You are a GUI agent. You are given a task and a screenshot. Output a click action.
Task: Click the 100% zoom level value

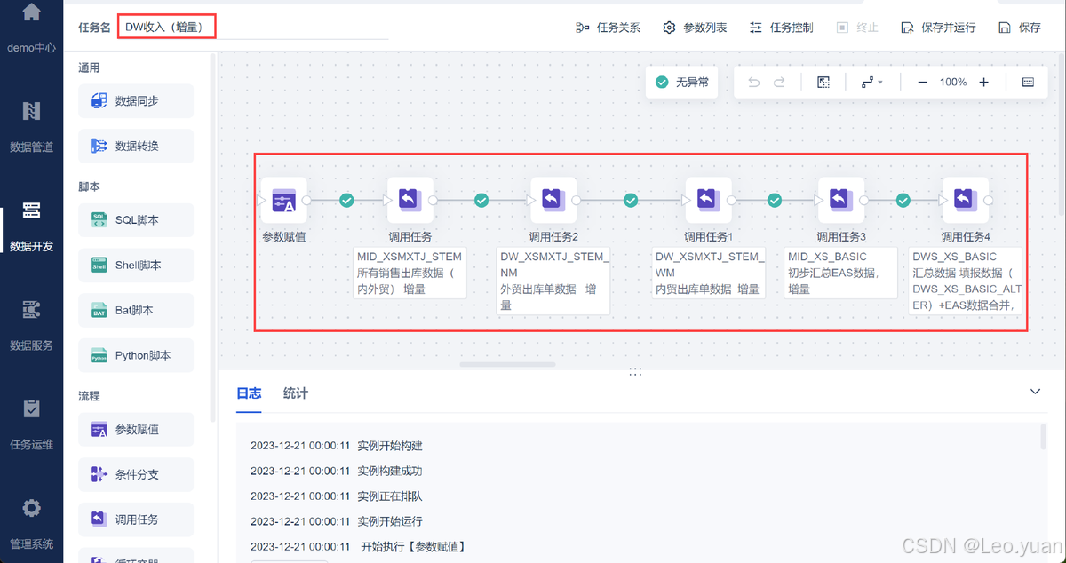953,82
